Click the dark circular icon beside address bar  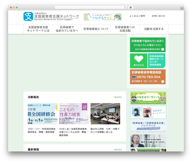pyautogui.click(x=131, y=7)
